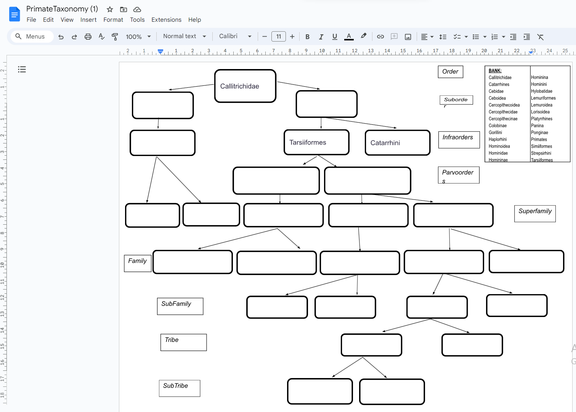Select the paint format tool
Image resolution: width=576 pixels, height=412 pixels.
[115, 36]
